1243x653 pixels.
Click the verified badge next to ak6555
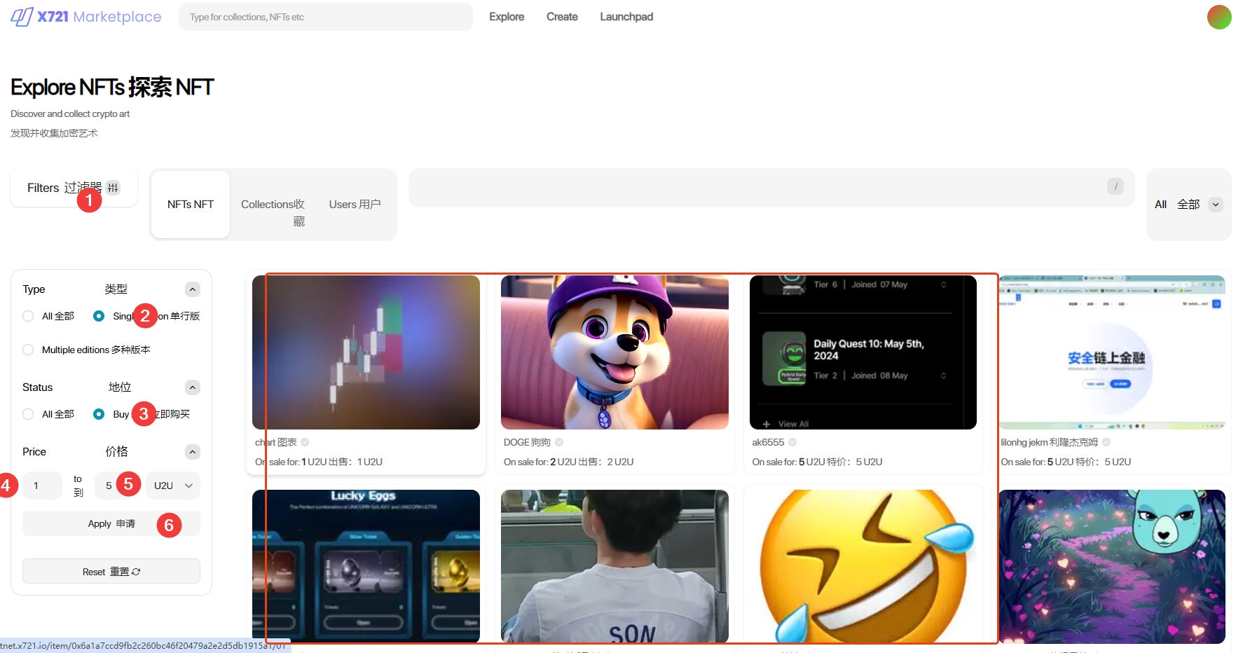[792, 442]
